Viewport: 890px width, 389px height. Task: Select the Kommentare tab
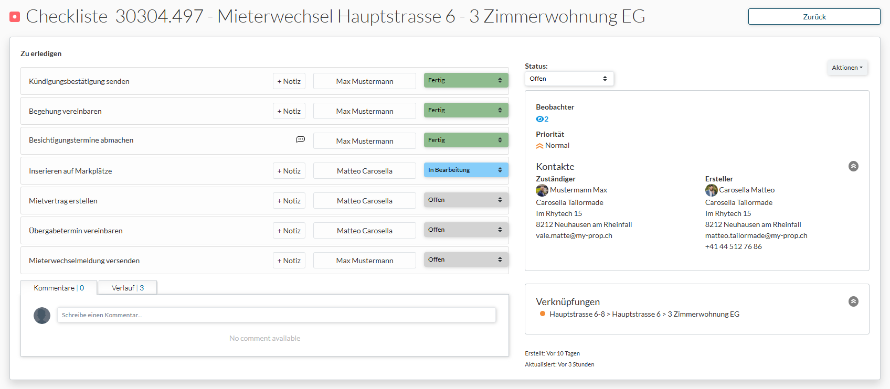point(59,288)
